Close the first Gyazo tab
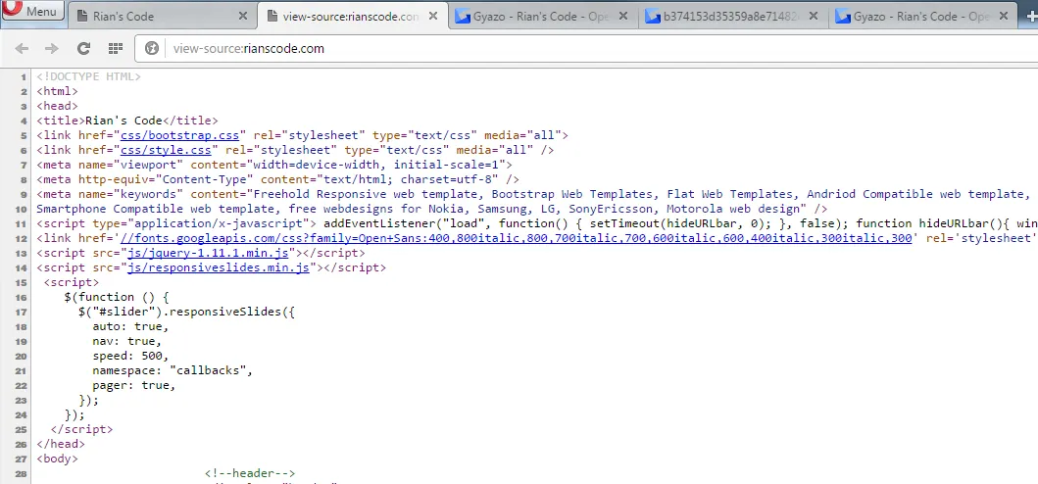The height and width of the screenshot is (484, 1038). 623,17
